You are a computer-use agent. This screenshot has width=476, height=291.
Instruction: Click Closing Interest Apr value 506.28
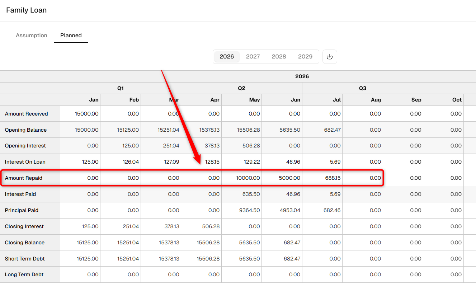[x=212, y=226]
